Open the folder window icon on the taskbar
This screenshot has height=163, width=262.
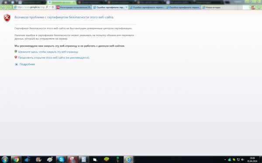[x=95, y=160]
